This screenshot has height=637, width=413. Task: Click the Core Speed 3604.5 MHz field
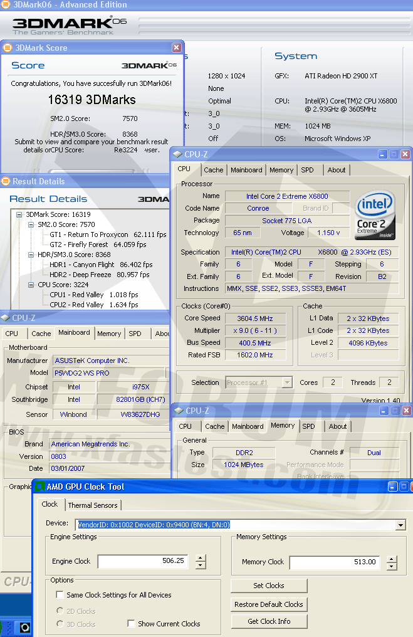(256, 318)
